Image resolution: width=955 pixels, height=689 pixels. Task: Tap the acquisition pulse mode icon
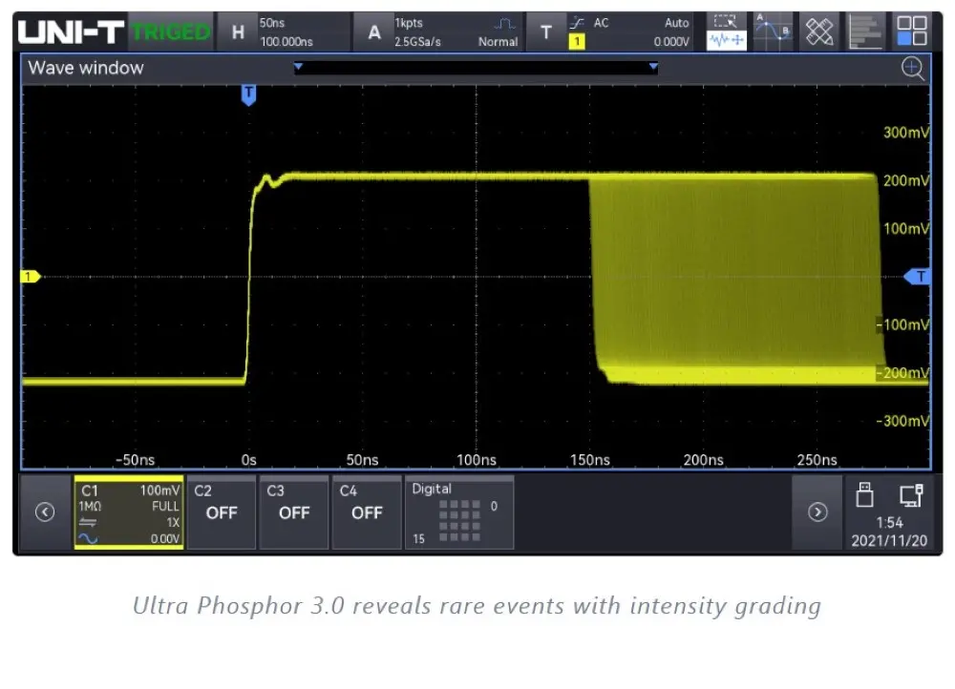pyautogui.click(x=504, y=24)
